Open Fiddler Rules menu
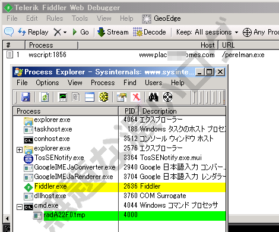 pos(55,18)
